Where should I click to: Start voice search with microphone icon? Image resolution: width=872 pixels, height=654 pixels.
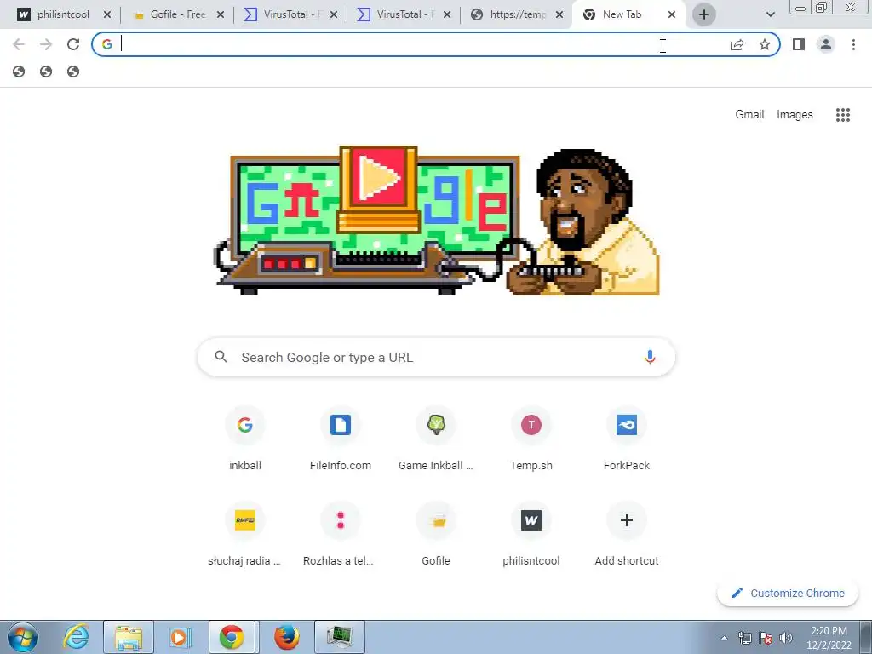click(x=650, y=357)
